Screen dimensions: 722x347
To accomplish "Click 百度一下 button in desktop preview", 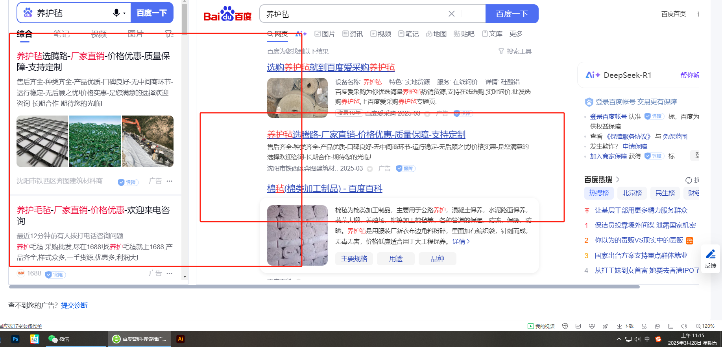I will click(x=512, y=14).
